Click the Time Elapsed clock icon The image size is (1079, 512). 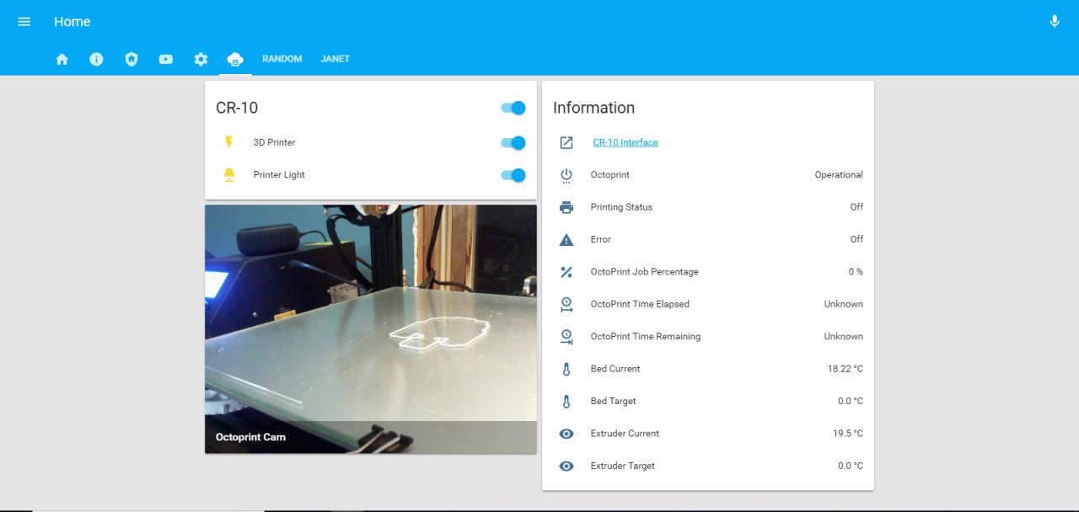566,304
